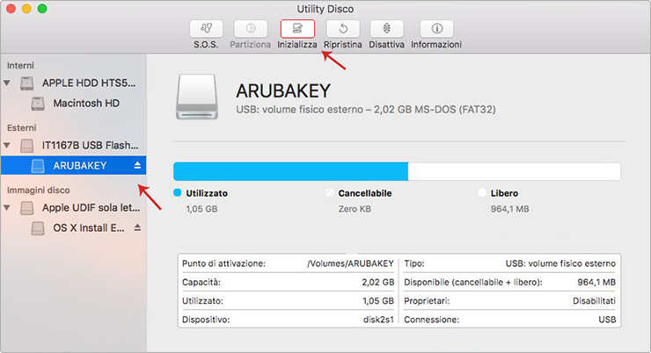The height and width of the screenshot is (353, 651).
Task: Click the Inizializza erase icon
Action: coord(297,29)
